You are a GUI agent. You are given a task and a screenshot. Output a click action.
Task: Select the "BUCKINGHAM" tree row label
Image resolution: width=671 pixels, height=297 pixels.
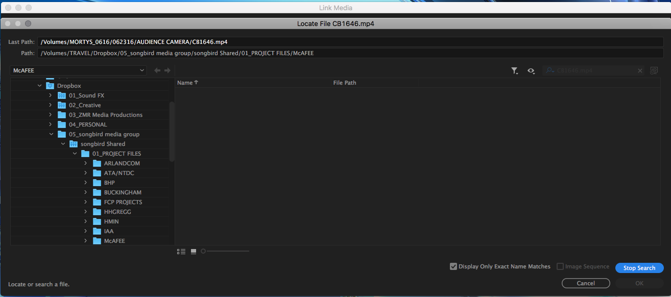click(x=123, y=192)
